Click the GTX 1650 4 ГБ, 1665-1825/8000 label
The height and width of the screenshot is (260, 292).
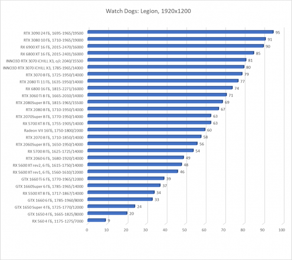coord(55,214)
